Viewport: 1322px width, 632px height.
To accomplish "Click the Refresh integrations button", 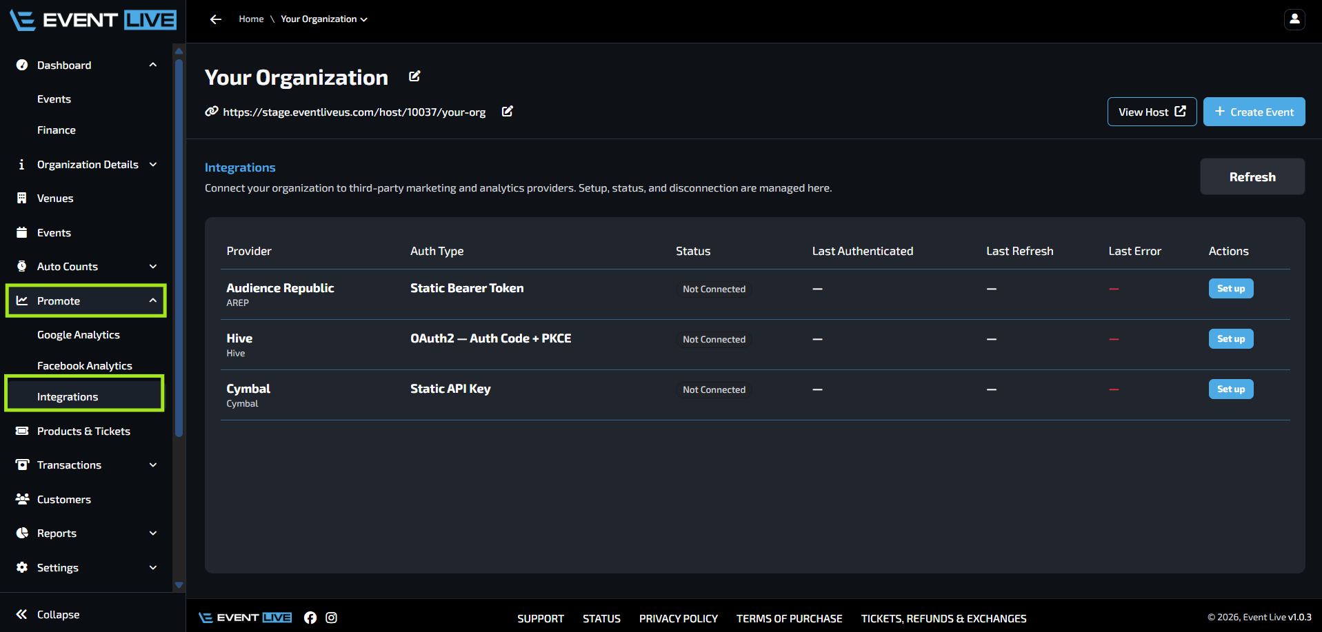I will [1252, 177].
